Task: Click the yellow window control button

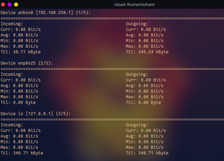Action: tap(16, 4)
